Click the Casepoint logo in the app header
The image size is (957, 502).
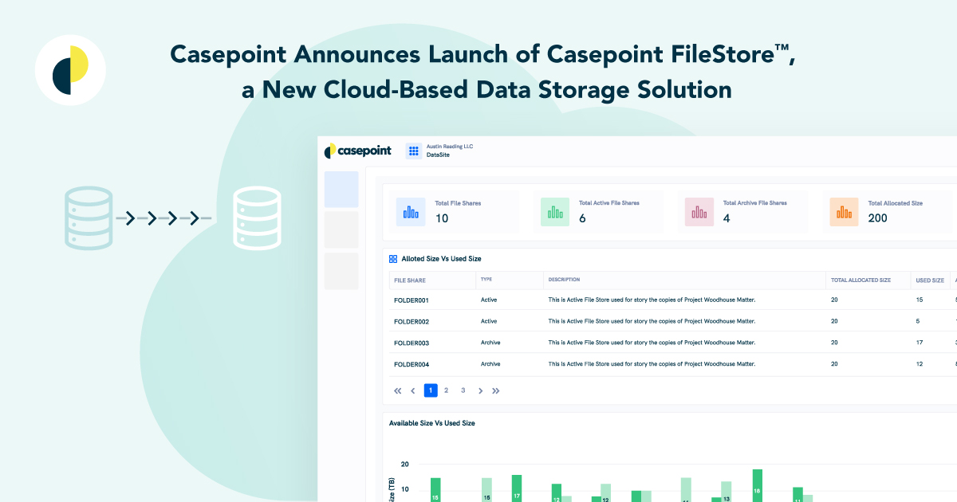(357, 151)
